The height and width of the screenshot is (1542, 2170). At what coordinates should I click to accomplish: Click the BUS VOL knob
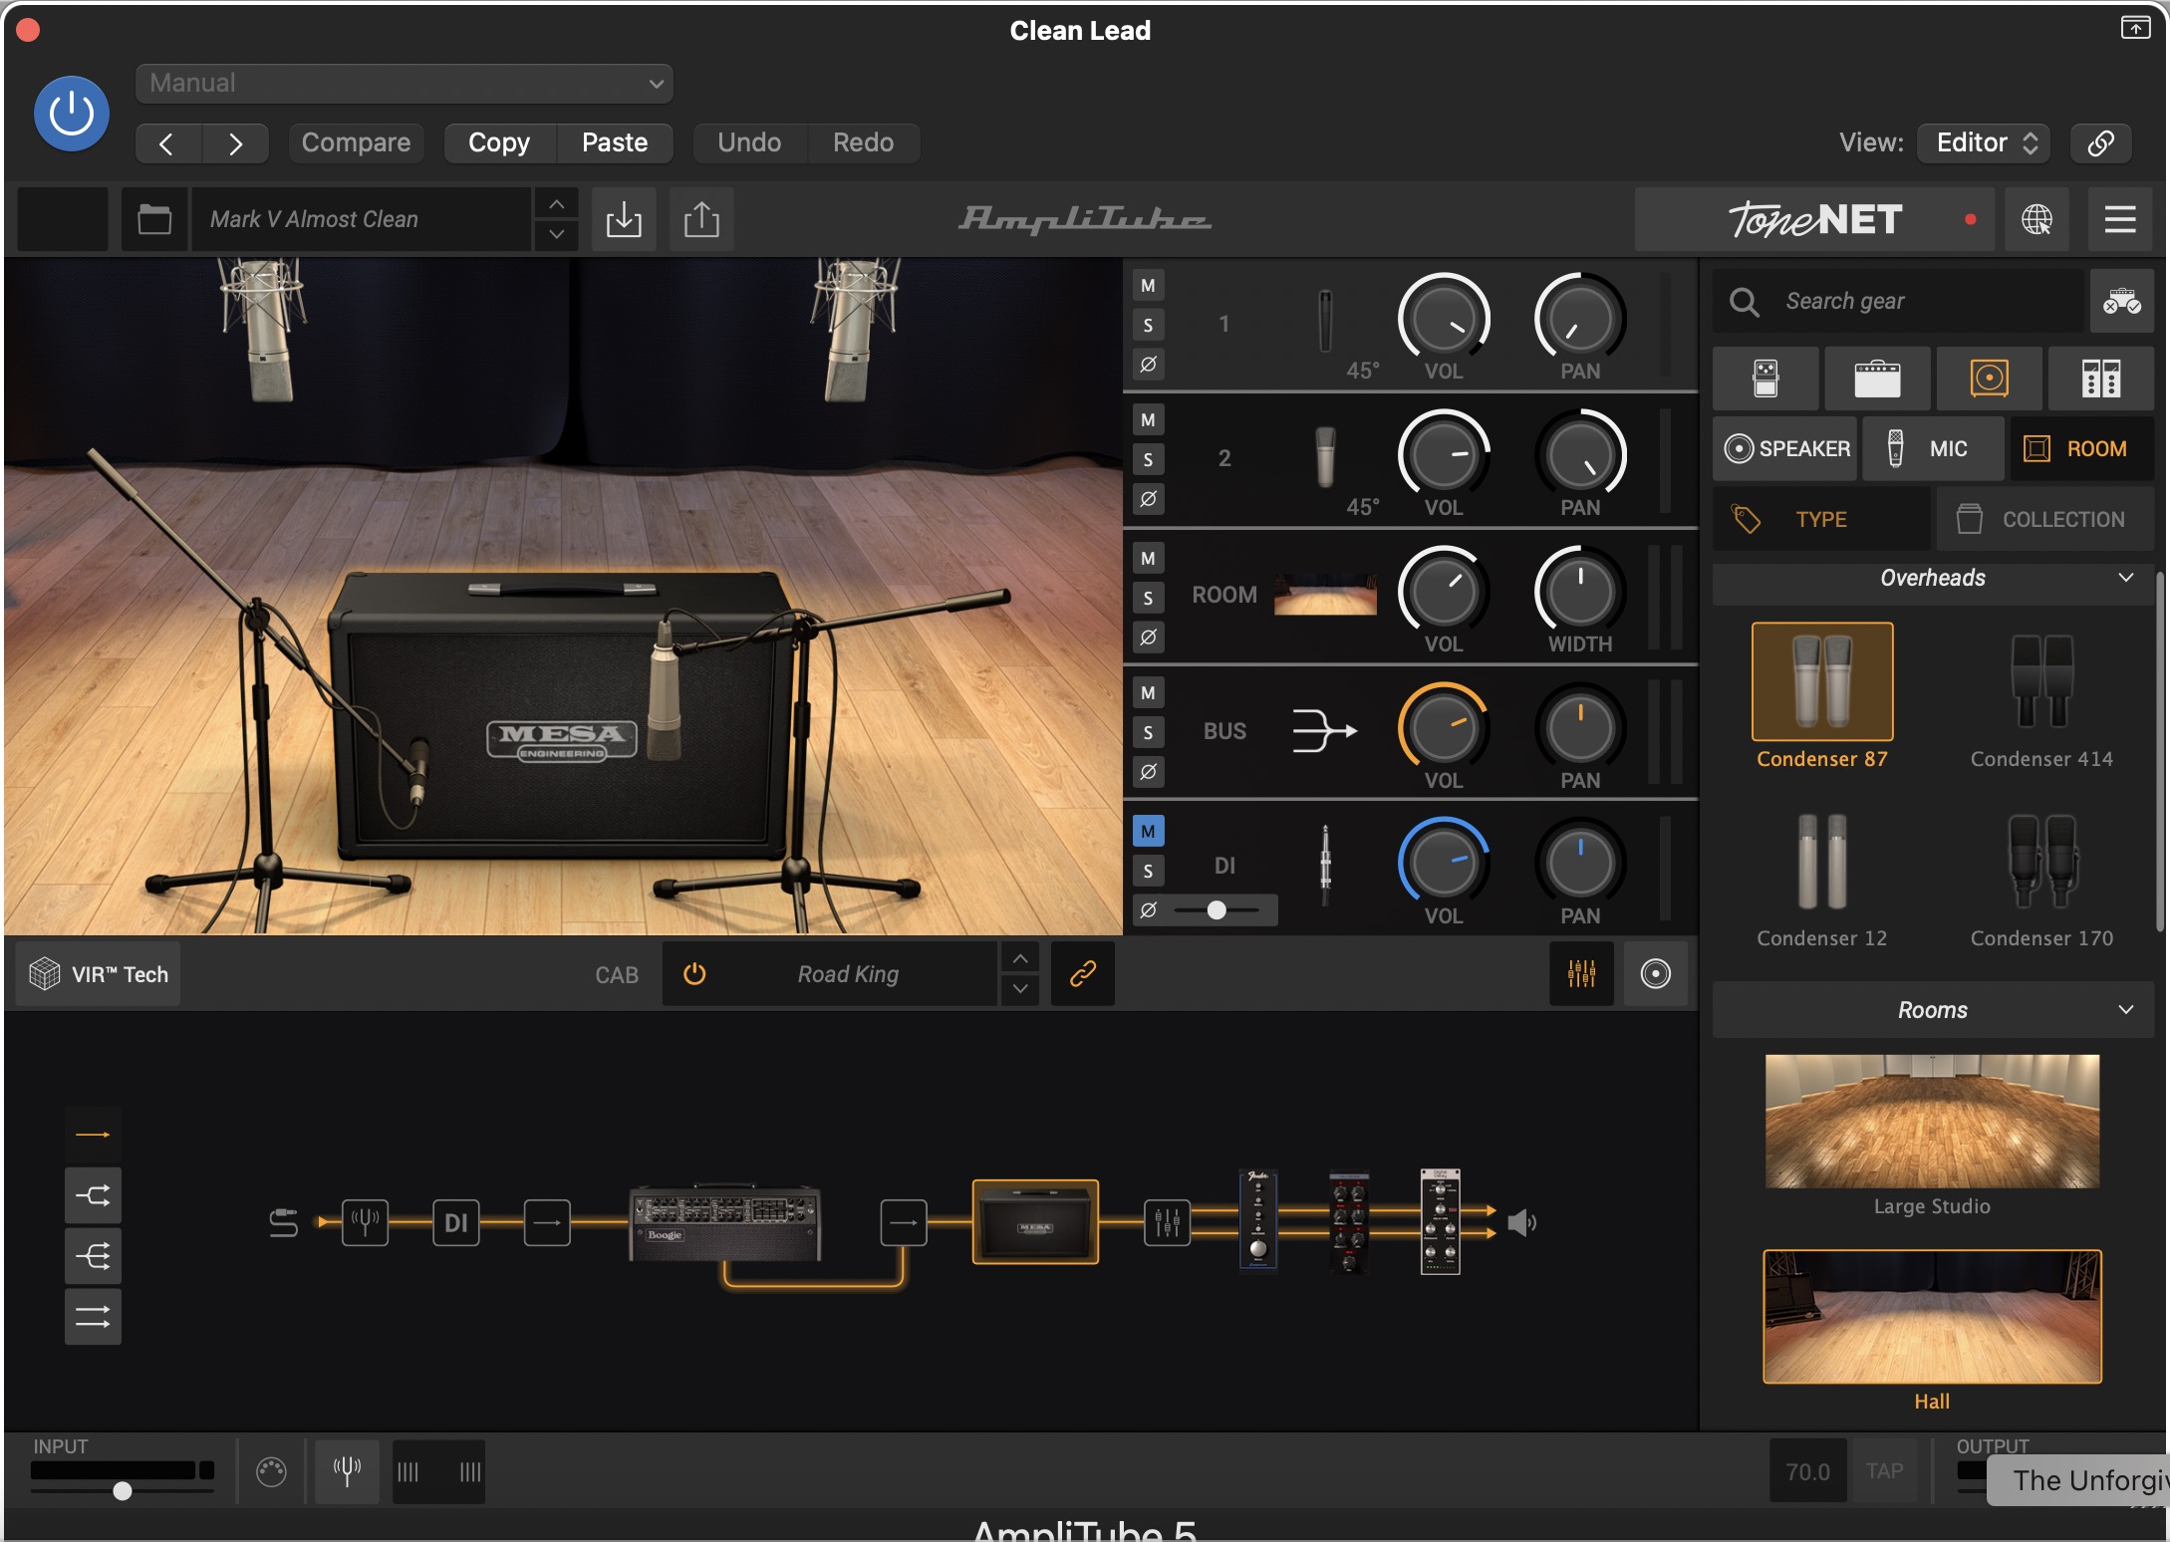click(x=1444, y=727)
